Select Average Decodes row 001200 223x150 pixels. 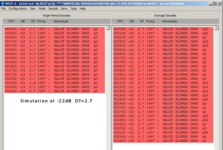point(163,87)
